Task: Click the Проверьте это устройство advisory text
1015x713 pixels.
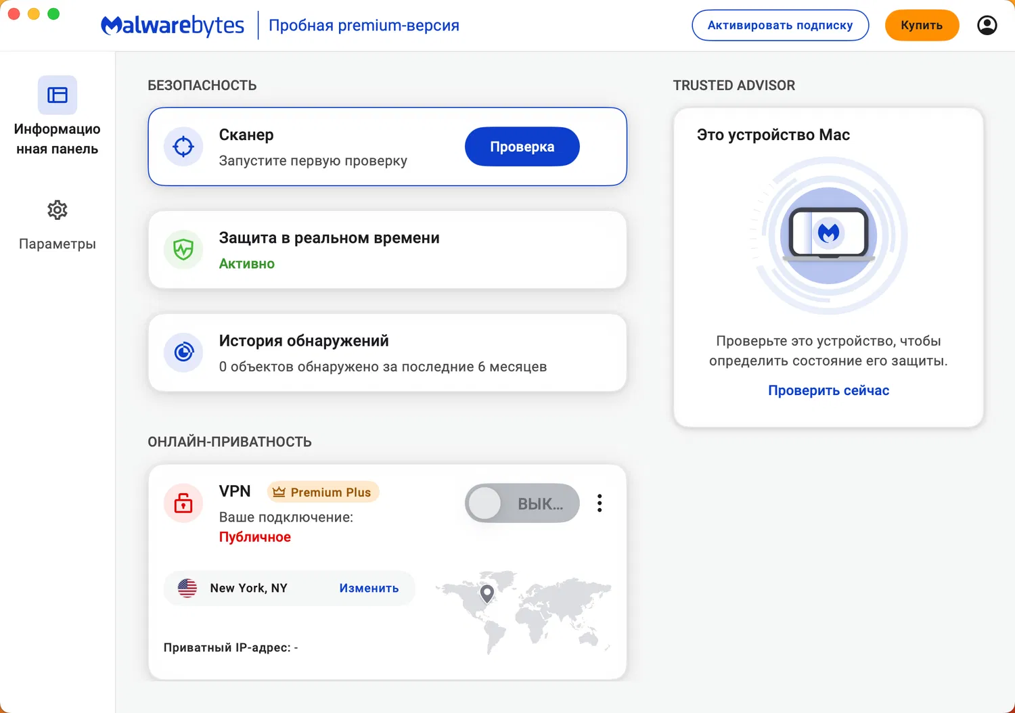Action: pos(828,351)
